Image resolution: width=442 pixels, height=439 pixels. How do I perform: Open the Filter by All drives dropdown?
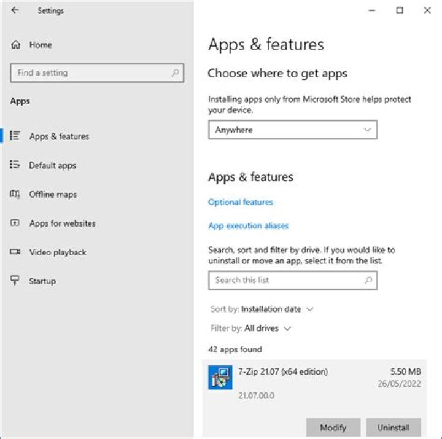pos(250,328)
